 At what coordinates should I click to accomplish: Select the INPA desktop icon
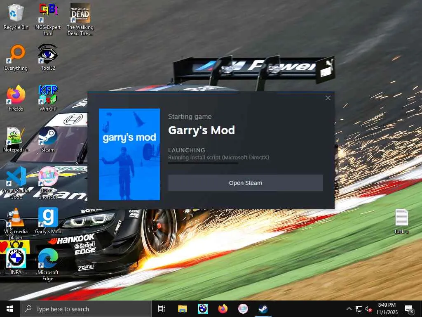[16, 261]
